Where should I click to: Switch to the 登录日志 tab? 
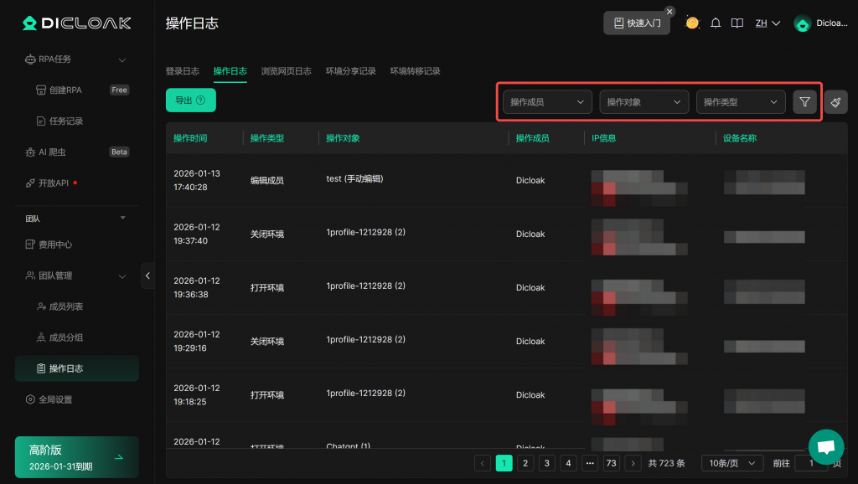click(x=182, y=71)
